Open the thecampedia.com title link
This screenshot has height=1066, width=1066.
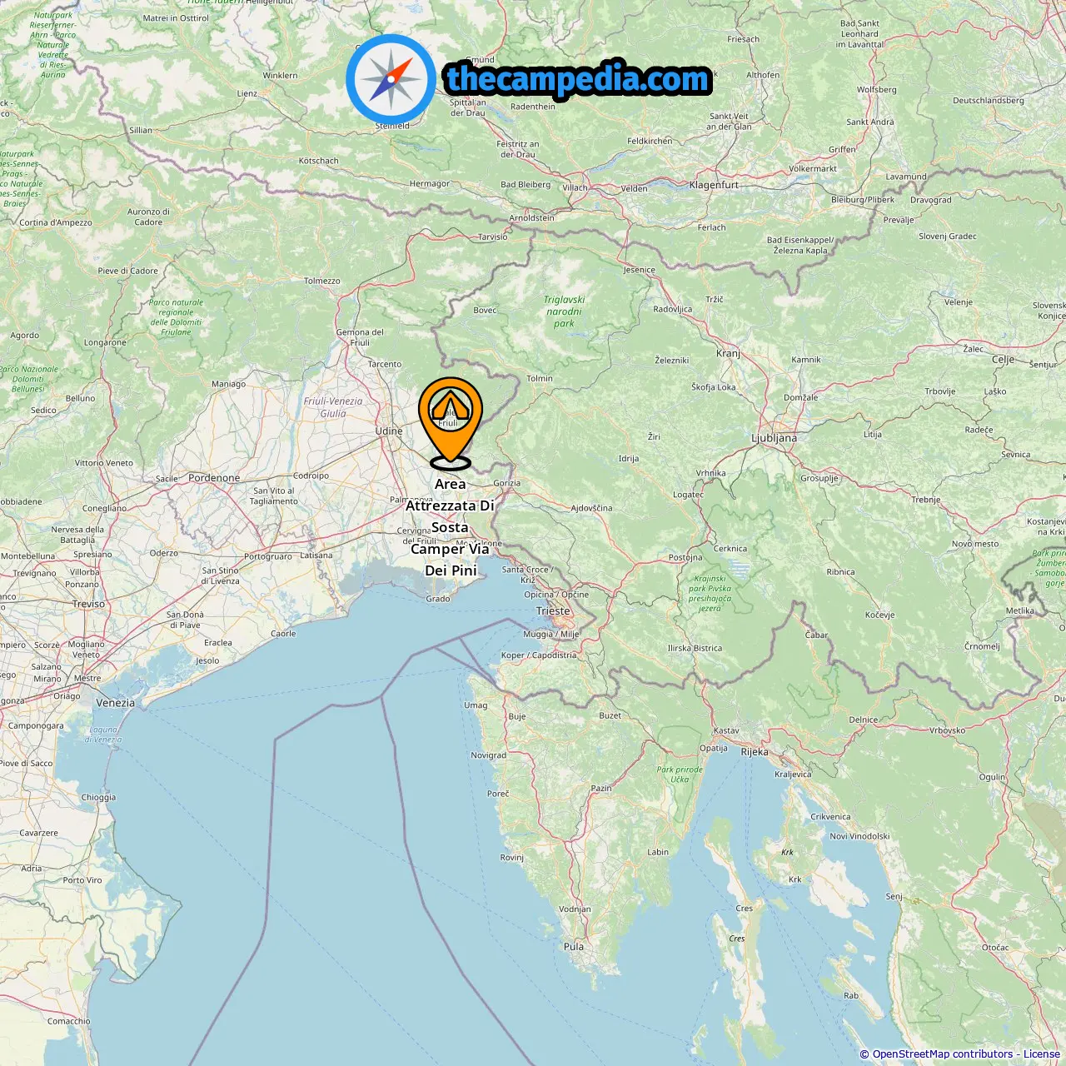[578, 79]
